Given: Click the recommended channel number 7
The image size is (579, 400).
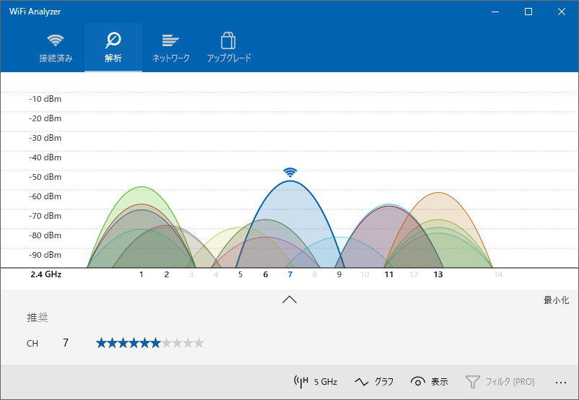Looking at the screenshot, I should point(66,343).
